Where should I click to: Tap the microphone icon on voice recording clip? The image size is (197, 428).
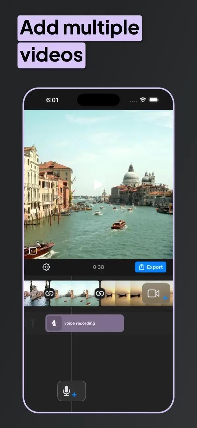(54, 323)
